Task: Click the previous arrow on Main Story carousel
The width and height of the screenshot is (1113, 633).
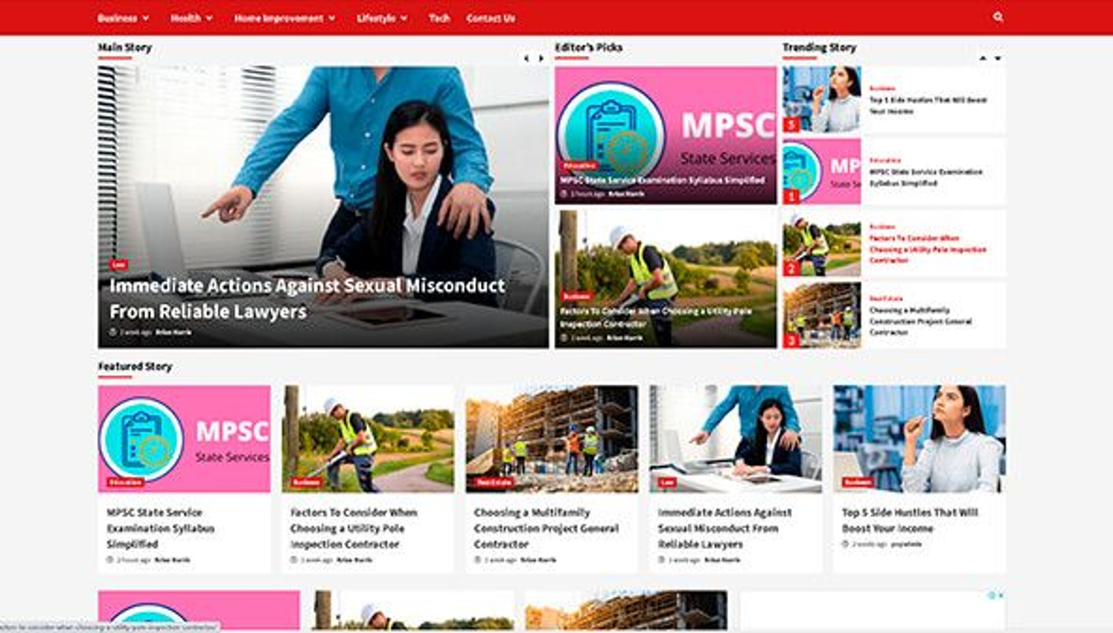Action: coord(527,58)
